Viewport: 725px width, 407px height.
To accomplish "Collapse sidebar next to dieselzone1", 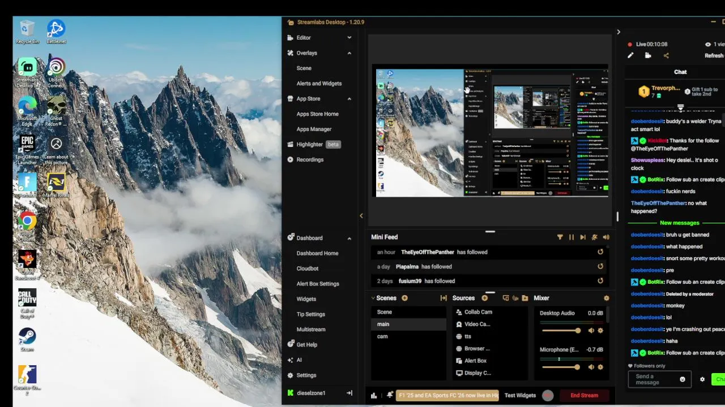I will click(x=349, y=393).
